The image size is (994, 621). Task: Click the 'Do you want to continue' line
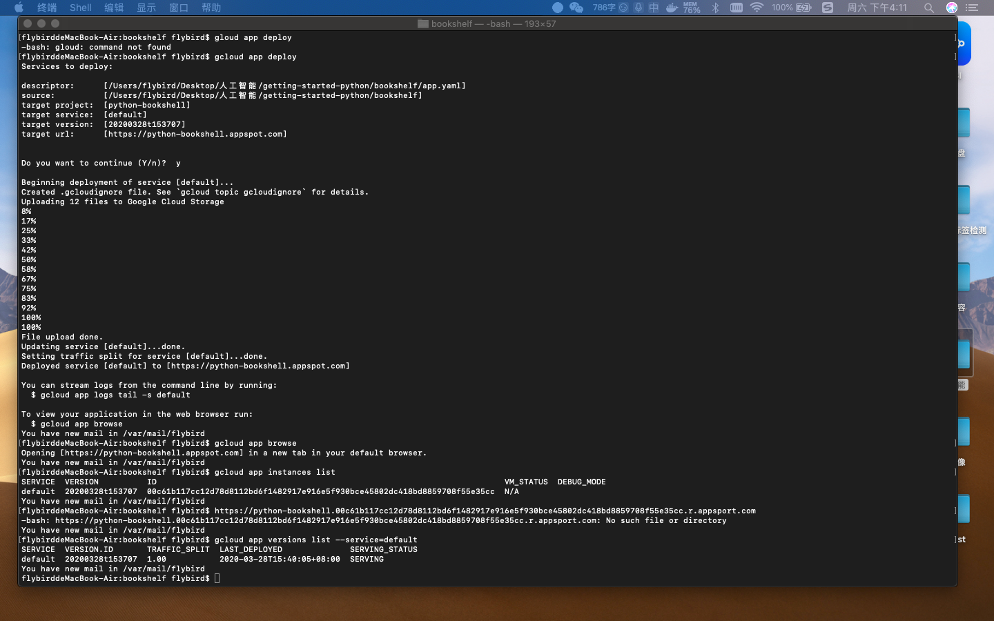(101, 163)
